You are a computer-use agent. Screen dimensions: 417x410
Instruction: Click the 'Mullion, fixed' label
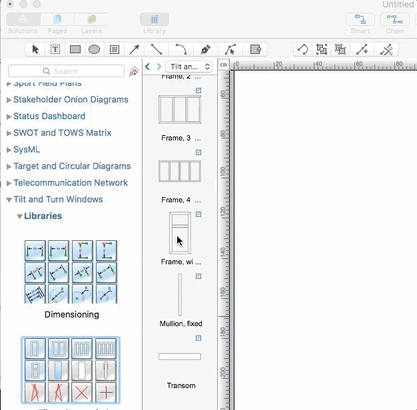(181, 323)
